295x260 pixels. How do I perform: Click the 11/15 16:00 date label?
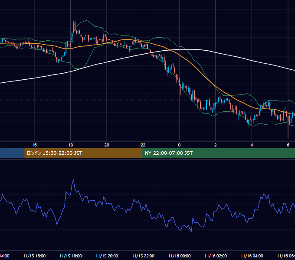point(34,256)
